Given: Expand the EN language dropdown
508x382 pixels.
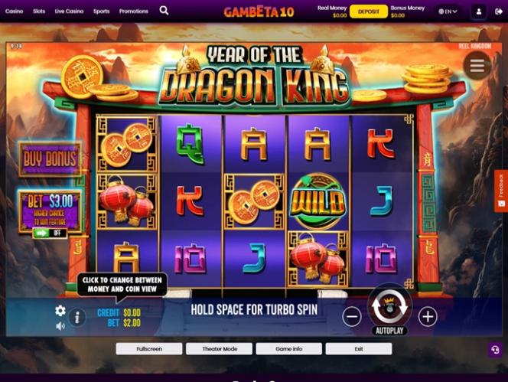Looking at the screenshot, I should [x=448, y=11].
